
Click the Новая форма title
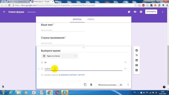(x=16, y=12)
